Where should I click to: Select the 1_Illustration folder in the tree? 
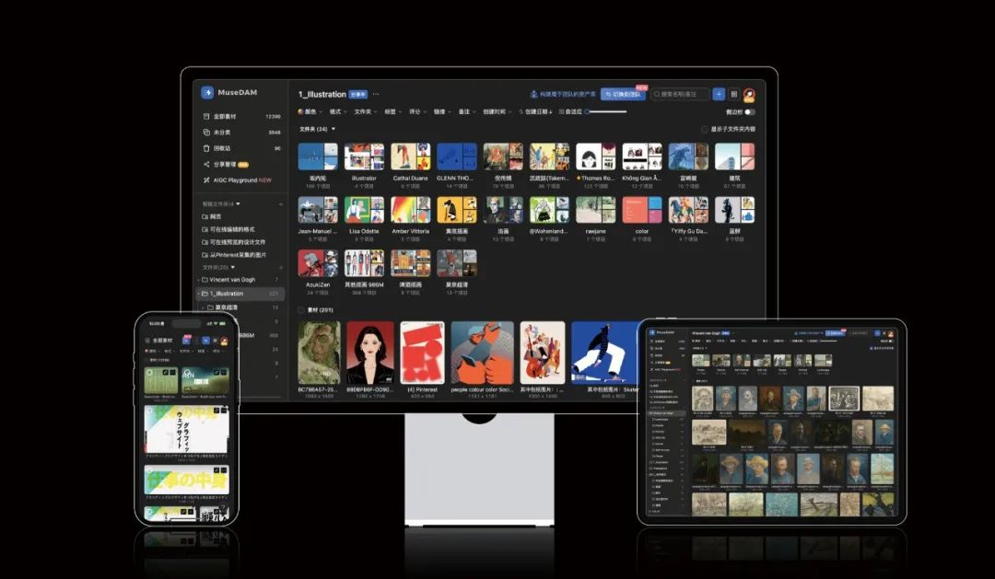pos(241,294)
